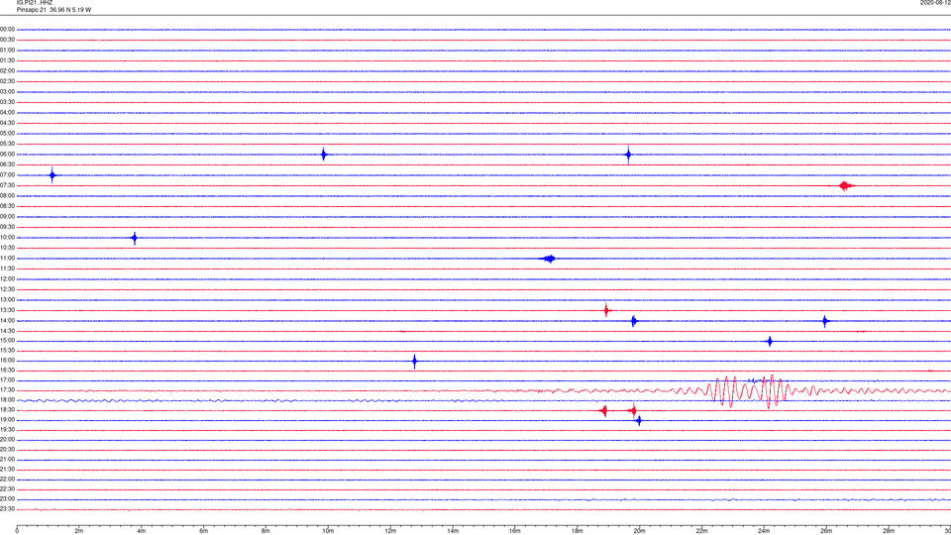Click the '24m' axis tick label
The width and height of the screenshot is (951, 535).
(x=764, y=531)
